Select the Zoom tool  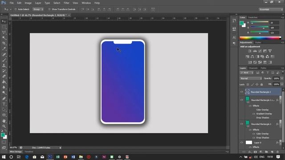(4, 126)
